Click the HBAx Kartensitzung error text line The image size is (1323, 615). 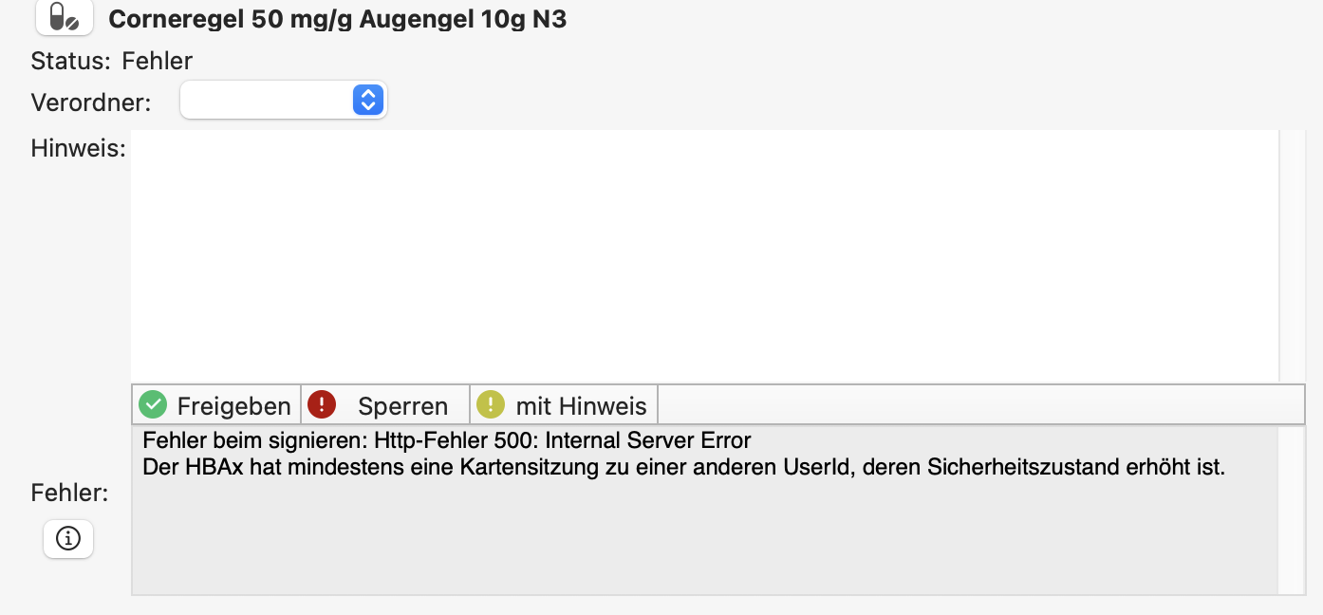(684, 467)
